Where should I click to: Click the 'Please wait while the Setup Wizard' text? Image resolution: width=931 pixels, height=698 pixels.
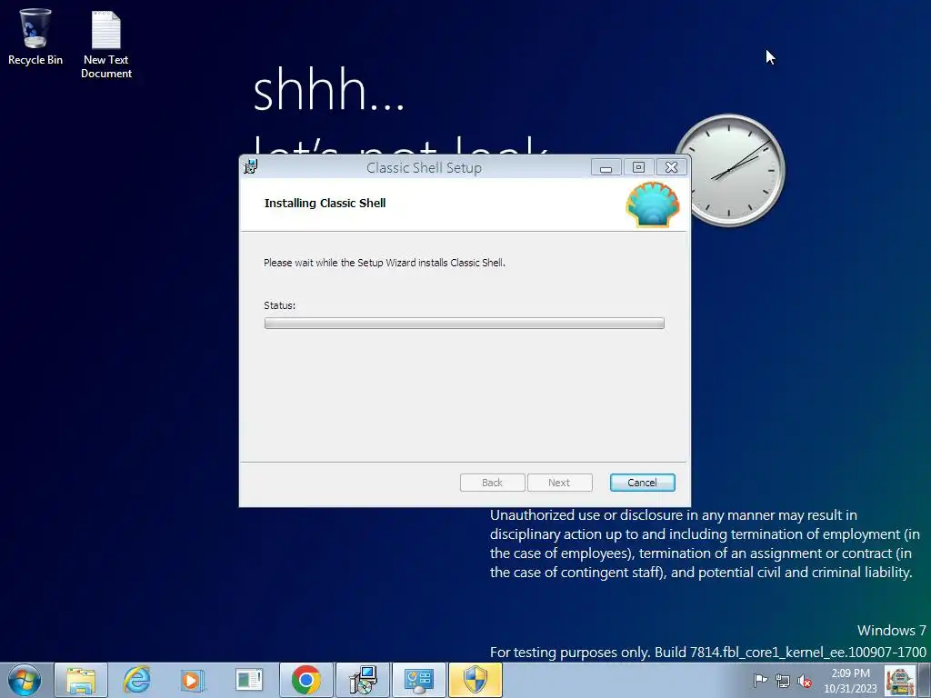click(385, 263)
